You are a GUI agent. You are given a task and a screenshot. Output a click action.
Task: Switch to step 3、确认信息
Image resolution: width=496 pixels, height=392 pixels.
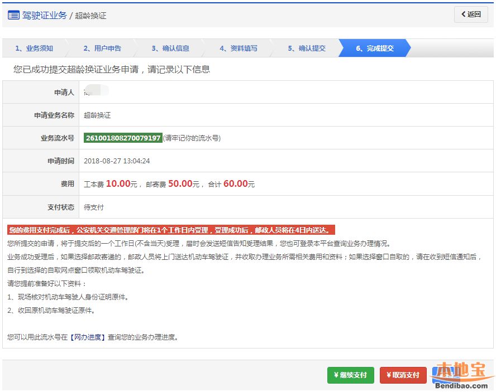[170, 49]
